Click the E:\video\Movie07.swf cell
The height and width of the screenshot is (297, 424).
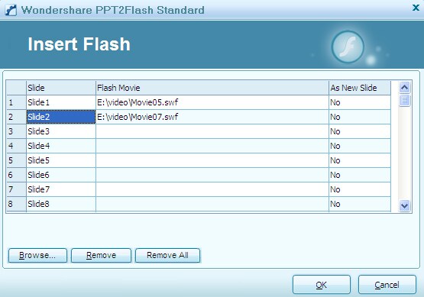pos(212,117)
